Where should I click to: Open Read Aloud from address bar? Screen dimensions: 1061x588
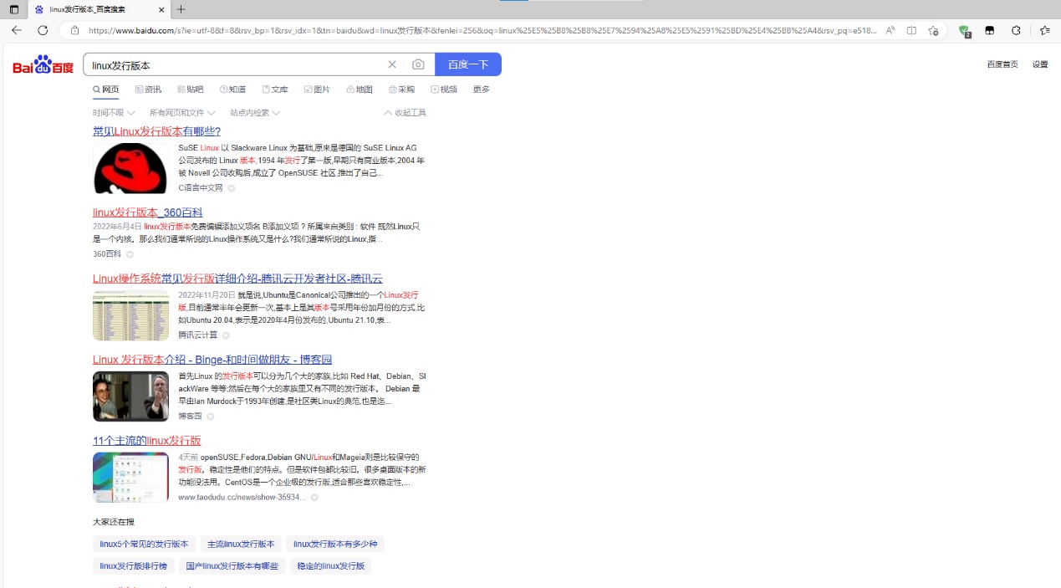pyautogui.click(x=890, y=30)
